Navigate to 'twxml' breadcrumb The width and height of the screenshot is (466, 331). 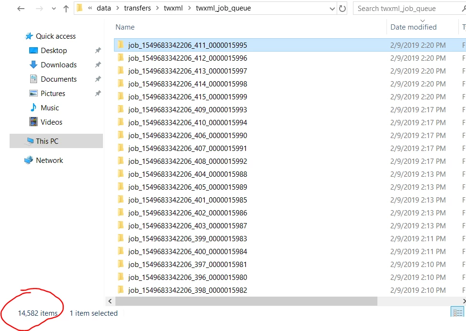173,8
